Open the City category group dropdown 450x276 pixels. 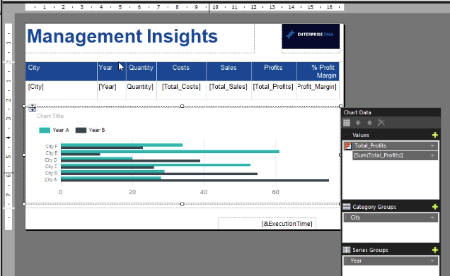tap(432, 218)
